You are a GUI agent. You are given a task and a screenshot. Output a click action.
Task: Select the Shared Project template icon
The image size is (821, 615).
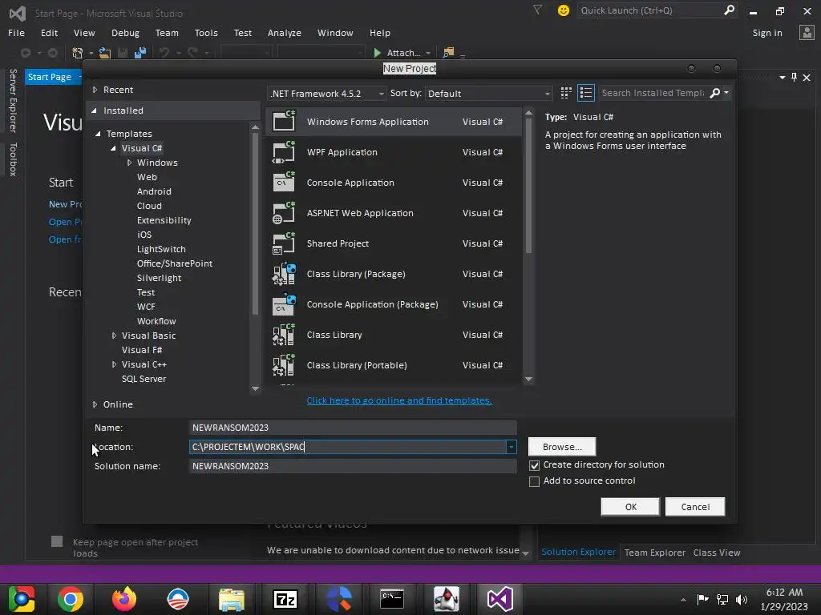(x=283, y=243)
